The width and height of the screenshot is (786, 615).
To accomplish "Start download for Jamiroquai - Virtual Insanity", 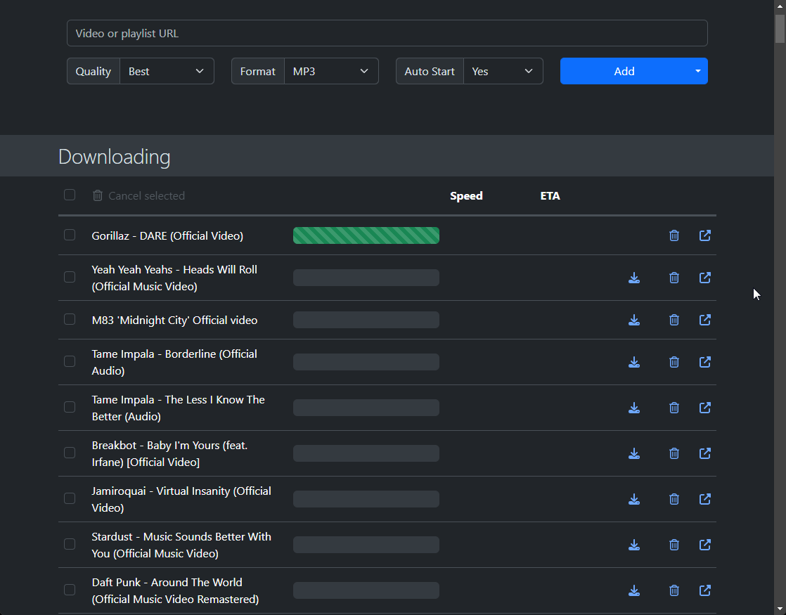I will point(634,499).
